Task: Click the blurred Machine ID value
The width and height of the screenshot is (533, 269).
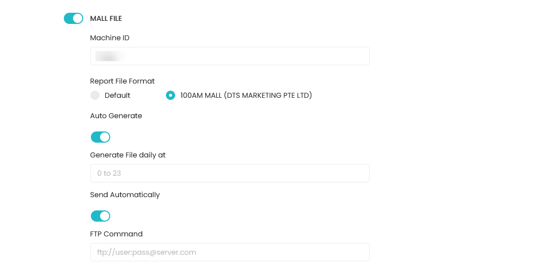Action: click(109, 56)
